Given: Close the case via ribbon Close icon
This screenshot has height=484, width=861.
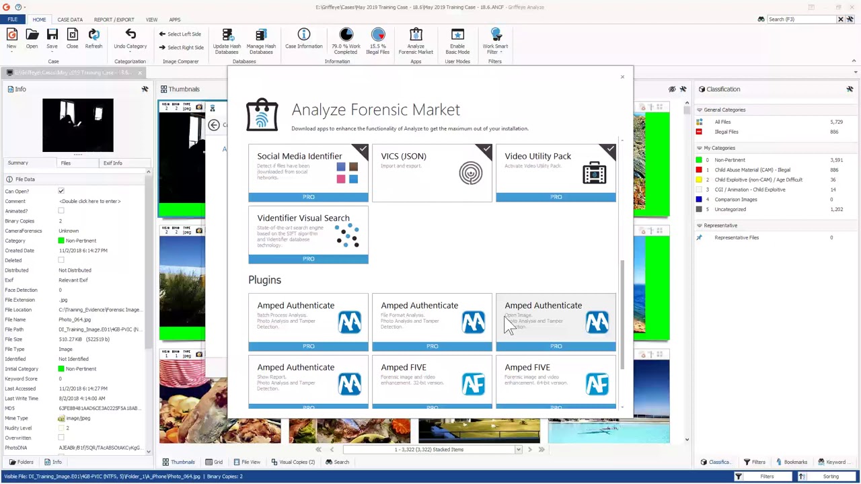Looking at the screenshot, I should click(72, 38).
